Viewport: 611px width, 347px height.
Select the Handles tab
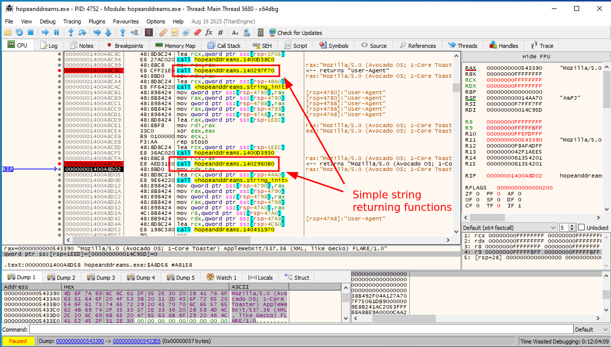click(x=503, y=45)
